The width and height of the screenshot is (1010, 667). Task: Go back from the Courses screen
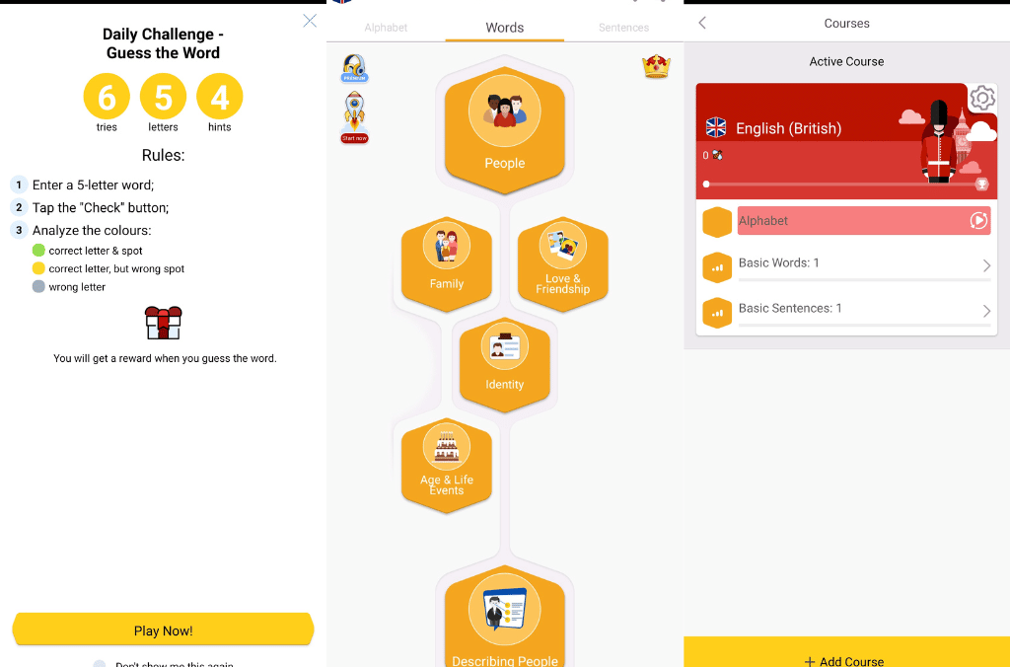tap(702, 24)
